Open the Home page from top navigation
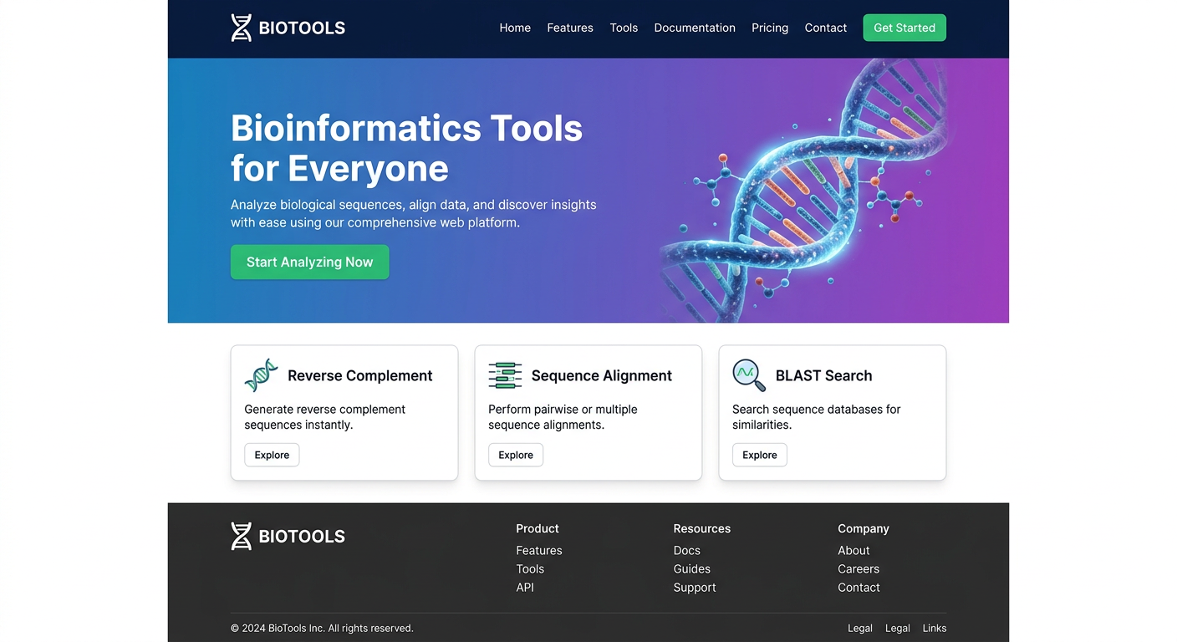 (515, 28)
